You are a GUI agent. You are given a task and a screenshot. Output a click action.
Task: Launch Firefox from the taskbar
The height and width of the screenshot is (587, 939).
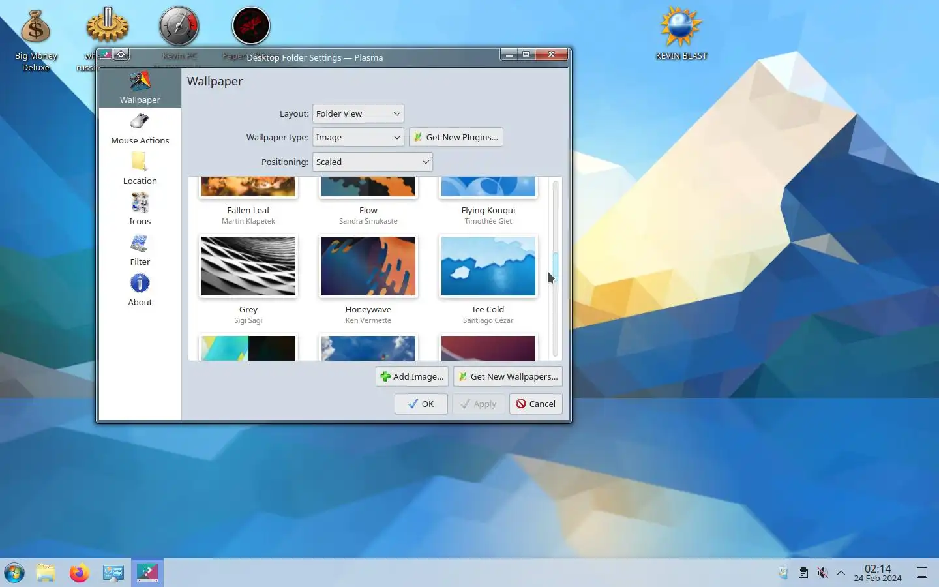[80, 573]
